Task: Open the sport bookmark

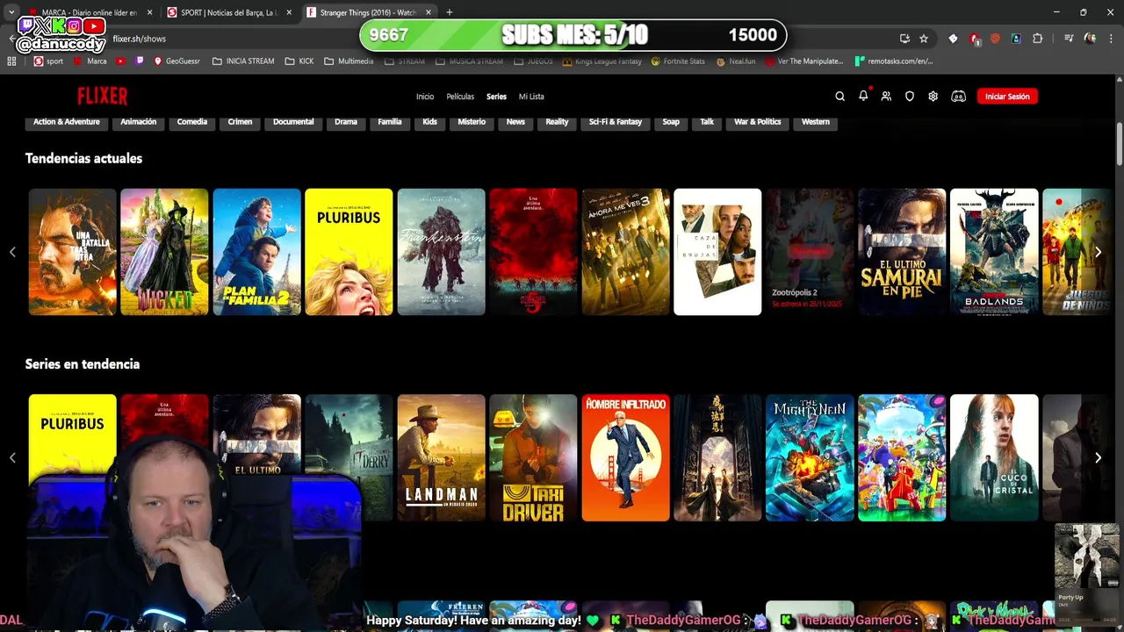Action: click(x=48, y=61)
